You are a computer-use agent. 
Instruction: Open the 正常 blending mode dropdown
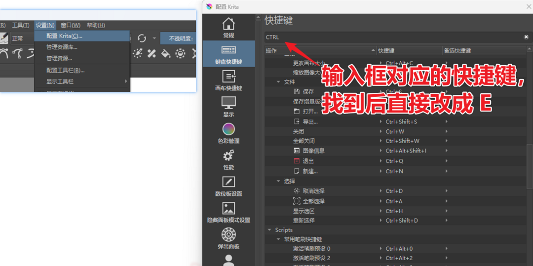(21, 38)
